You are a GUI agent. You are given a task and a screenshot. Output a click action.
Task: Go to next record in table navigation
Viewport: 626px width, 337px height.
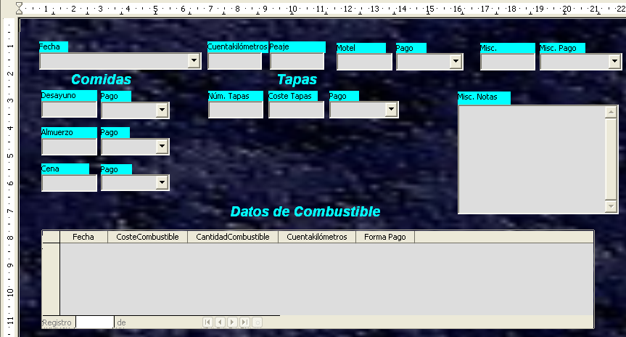[x=232, y=322]
